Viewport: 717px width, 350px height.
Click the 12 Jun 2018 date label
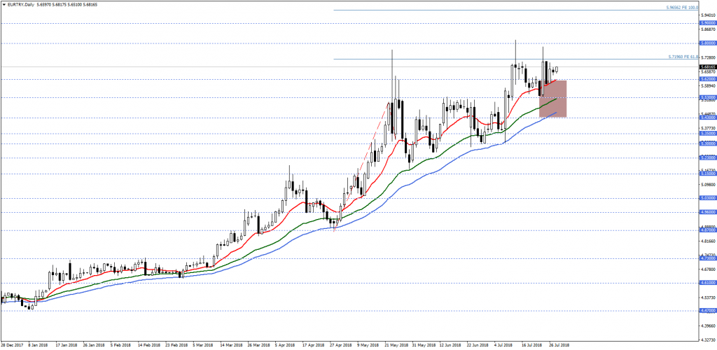point(452,345)
